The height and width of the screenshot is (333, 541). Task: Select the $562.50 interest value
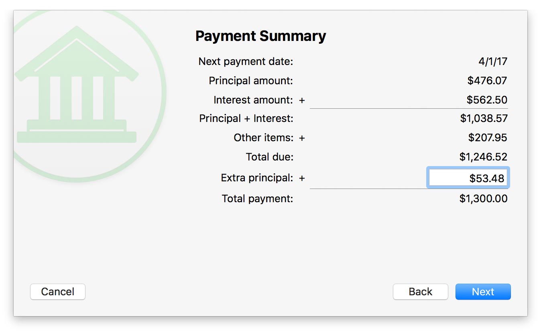tap(487, 100)
